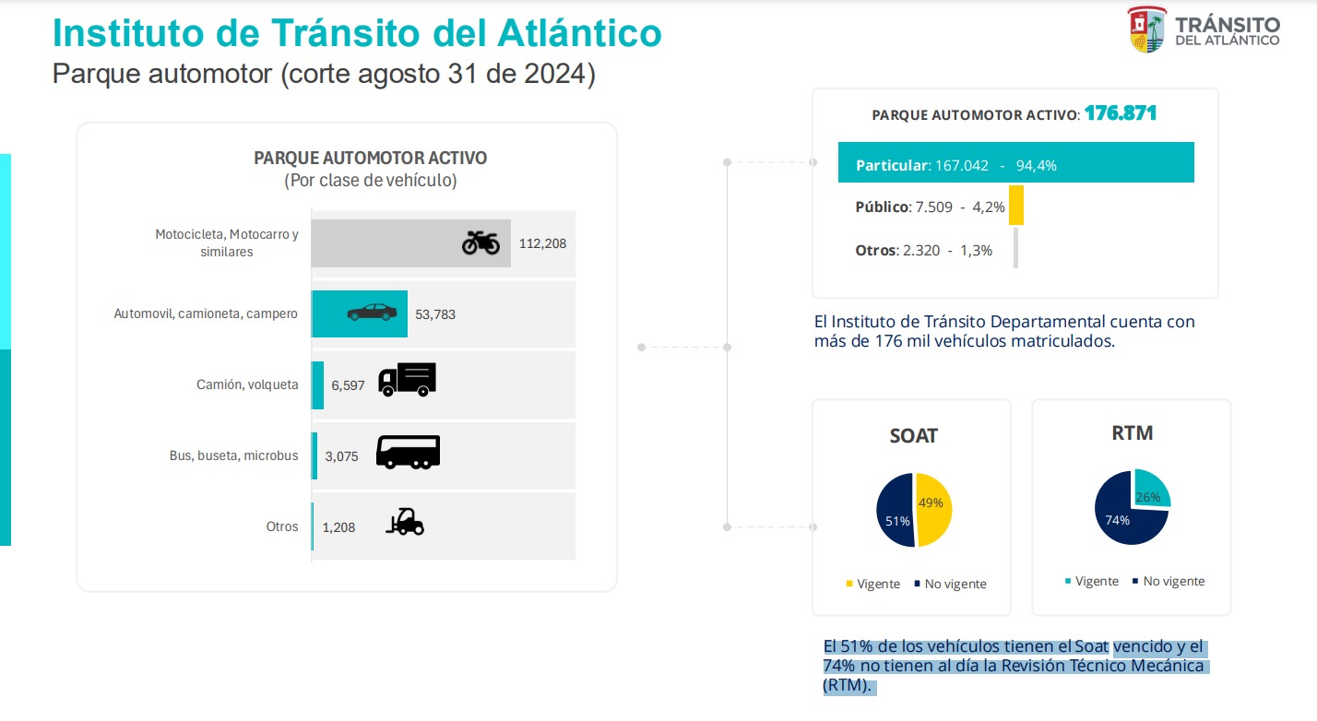Click the yellow Vigente legend marker under SOAT
The width and height of the screenshot is (1317, 721).
[849, 584]
